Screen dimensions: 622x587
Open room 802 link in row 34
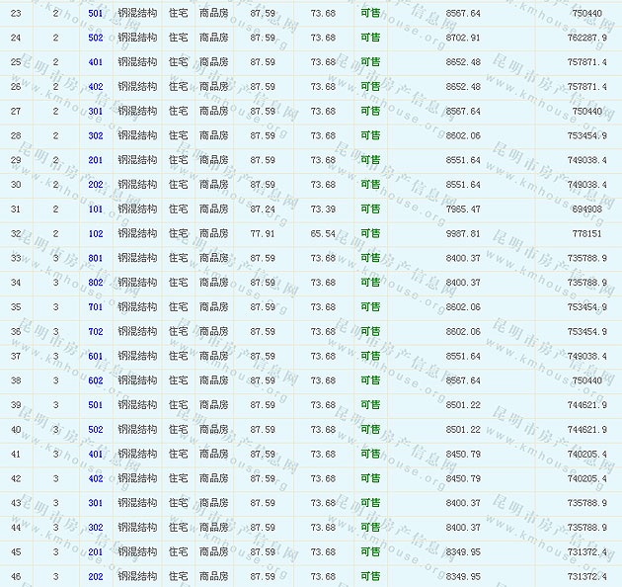pos(95,283)
